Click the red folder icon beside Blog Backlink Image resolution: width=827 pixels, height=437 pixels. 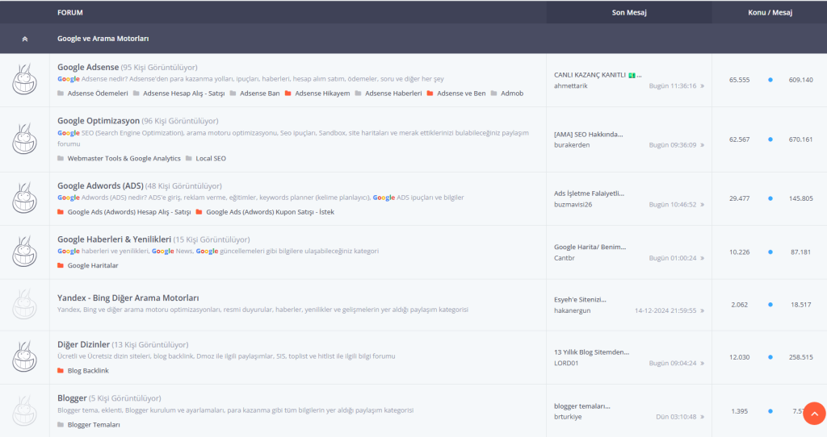coord(61,371)
